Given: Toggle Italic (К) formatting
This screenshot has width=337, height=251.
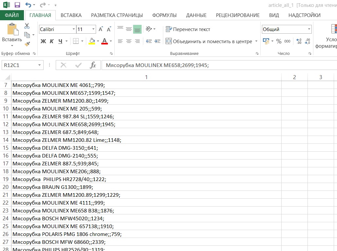Looking at the screenshot, I should (52, 41).
